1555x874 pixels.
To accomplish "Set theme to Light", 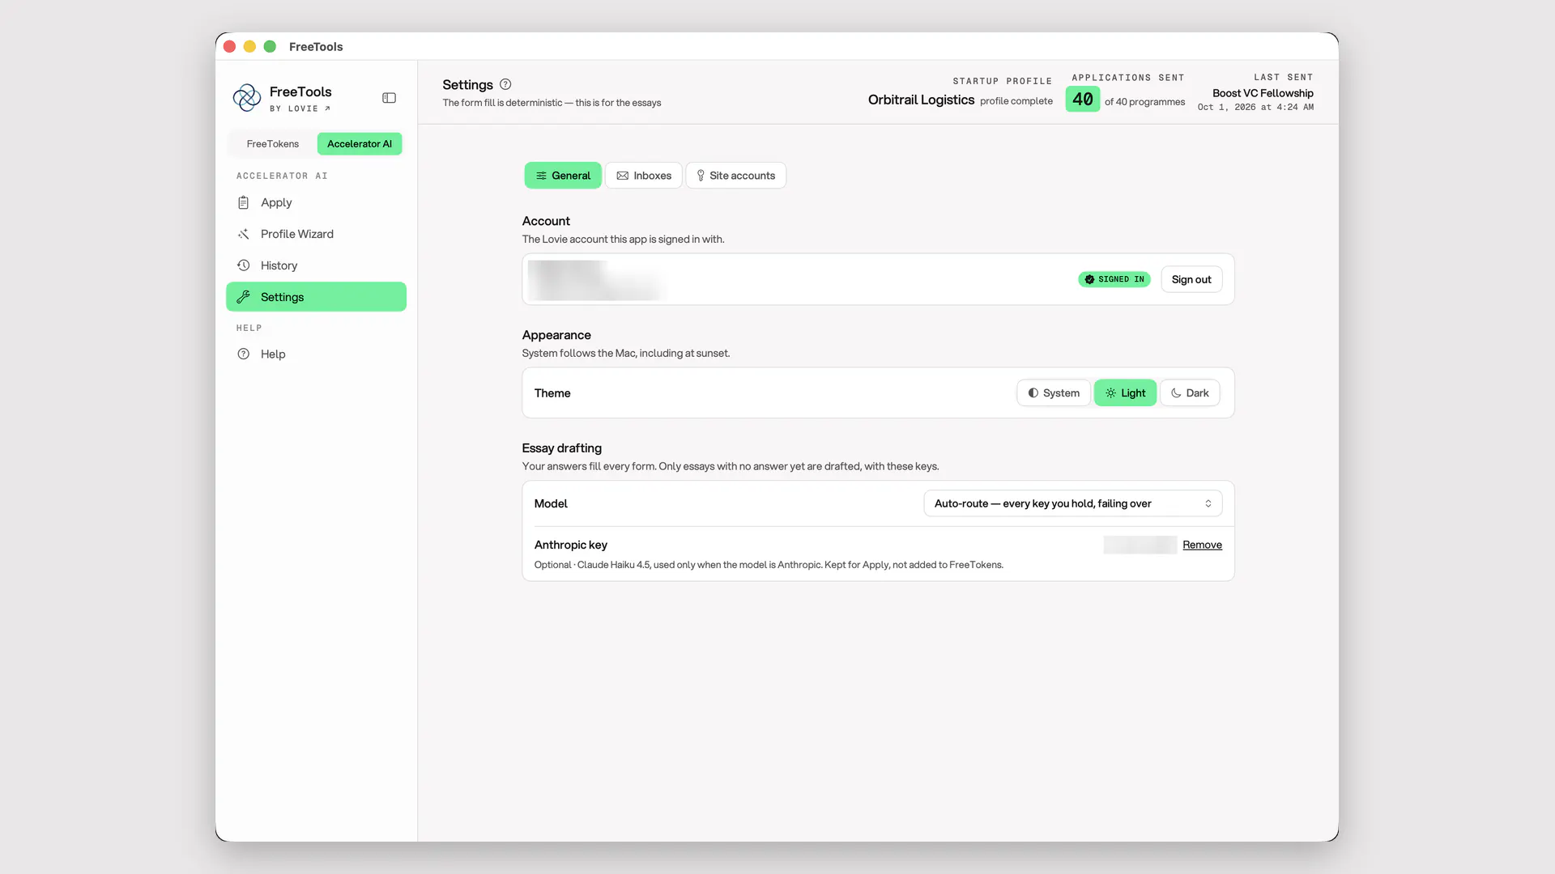I will (1125, 393).
